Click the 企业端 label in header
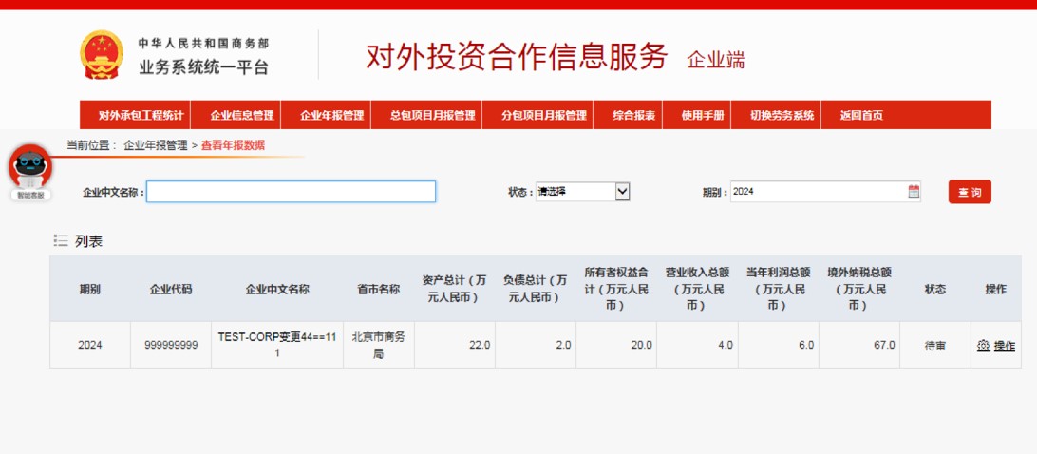 pos(716,60)
